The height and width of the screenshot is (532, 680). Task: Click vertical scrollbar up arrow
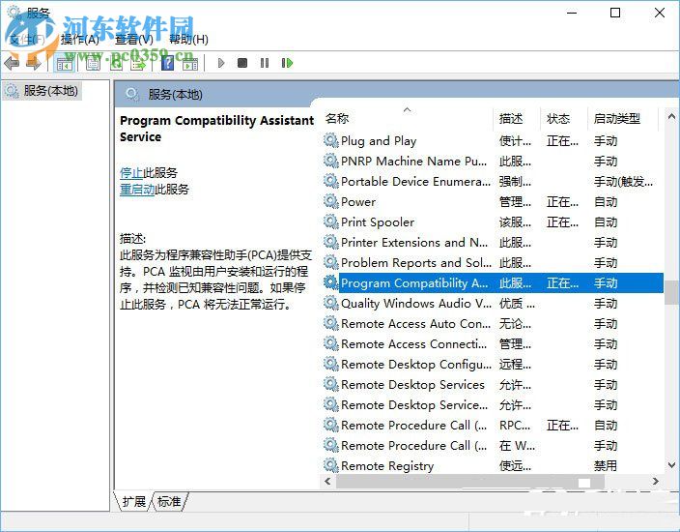point(671,116)
